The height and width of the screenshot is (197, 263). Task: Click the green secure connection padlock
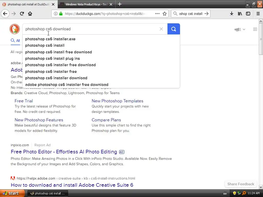point(61,14)
